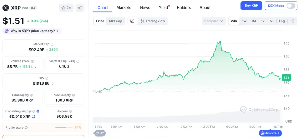Click the share icon button
The image size is (301, 138).
[x=80, y=8]
